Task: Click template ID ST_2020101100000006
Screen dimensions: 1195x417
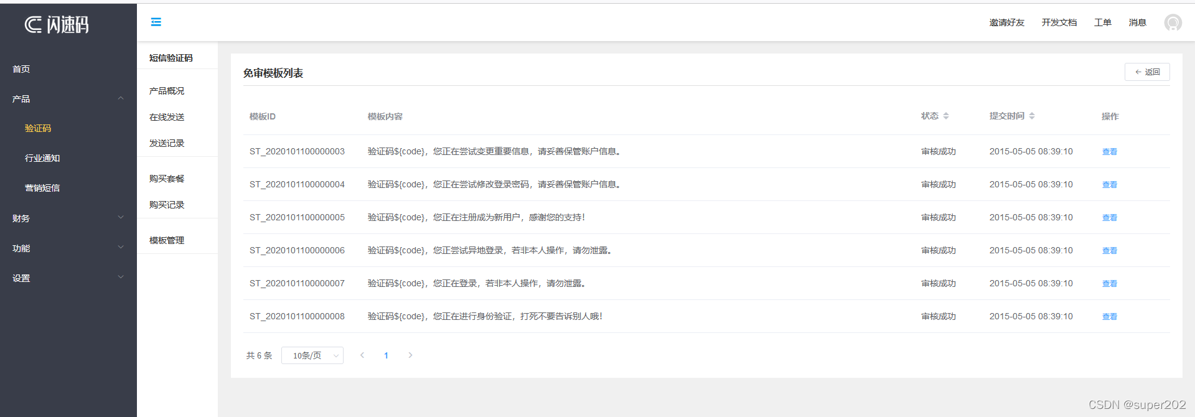Action: (x=297, y=250)
